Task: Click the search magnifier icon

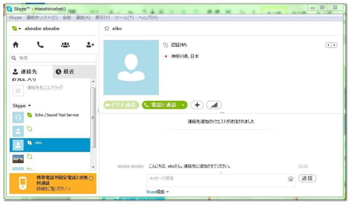Action: 14,58
